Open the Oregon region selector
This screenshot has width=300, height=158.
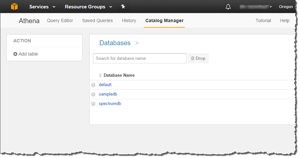tap(286, 7)
